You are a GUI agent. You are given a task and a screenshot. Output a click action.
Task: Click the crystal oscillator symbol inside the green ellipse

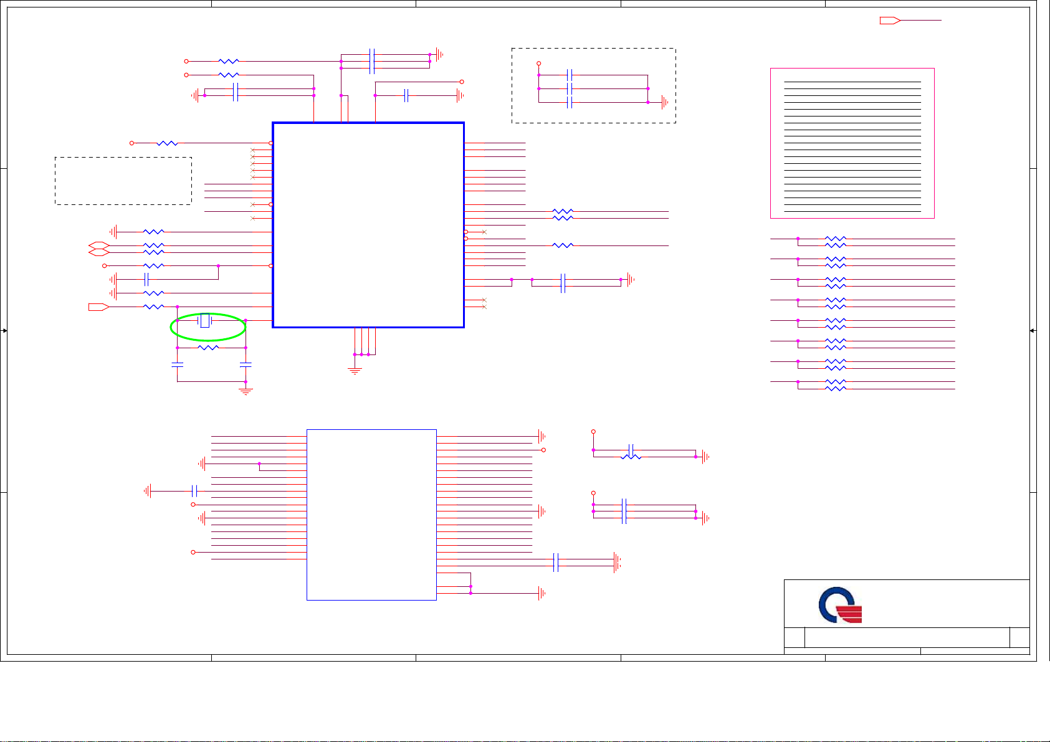coord(204,321)
